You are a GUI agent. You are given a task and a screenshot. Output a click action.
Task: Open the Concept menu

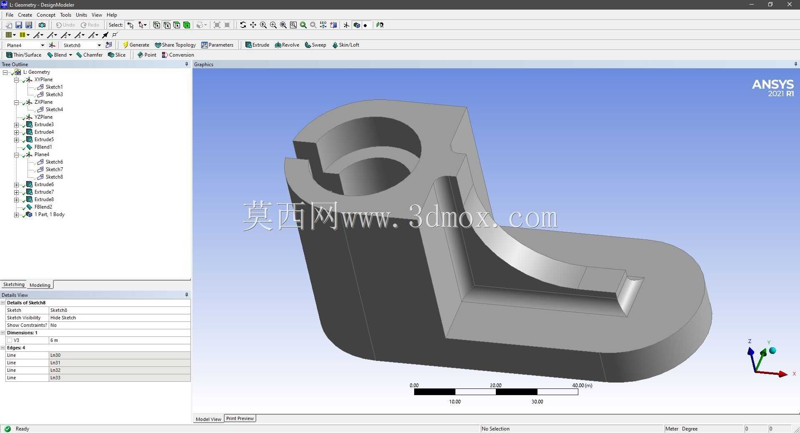click(46, 15)
